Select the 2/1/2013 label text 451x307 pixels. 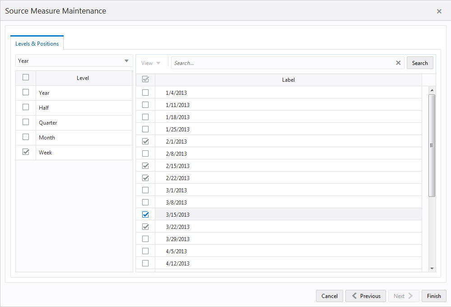[176, 142]
